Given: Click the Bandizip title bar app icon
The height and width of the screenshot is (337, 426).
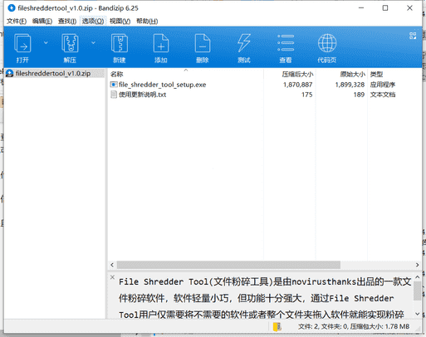Looking at the screenshot, I should (x=12, y=8).
